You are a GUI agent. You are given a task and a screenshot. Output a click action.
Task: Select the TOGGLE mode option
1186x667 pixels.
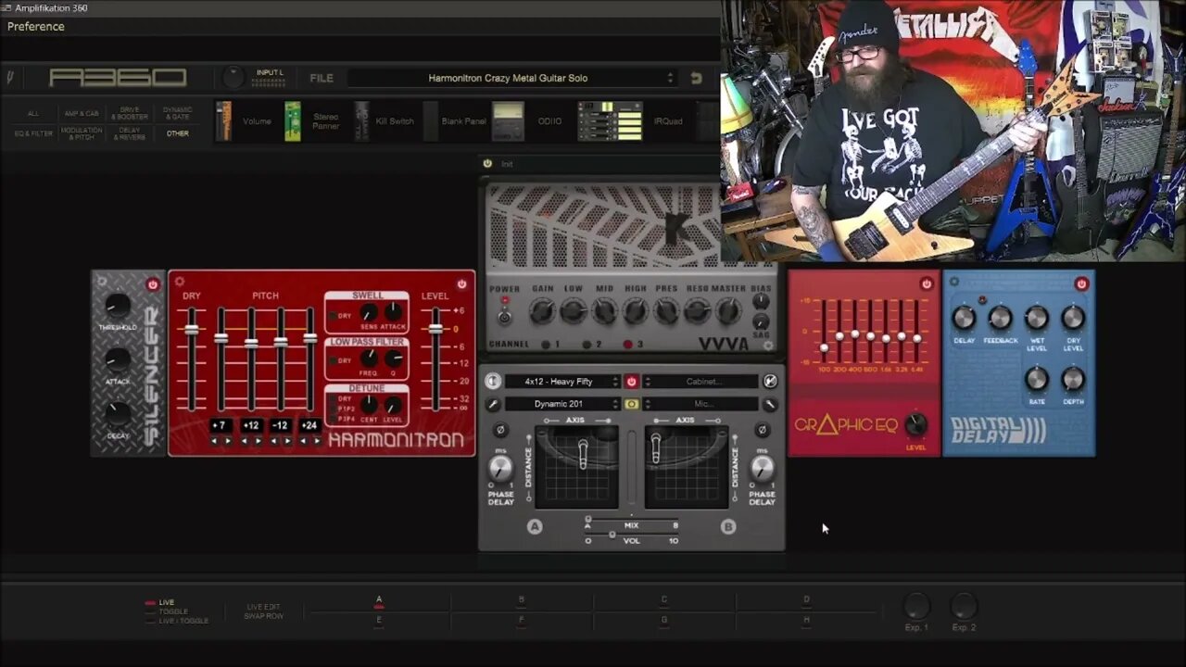pyautogui.click(x=168, y=611)
